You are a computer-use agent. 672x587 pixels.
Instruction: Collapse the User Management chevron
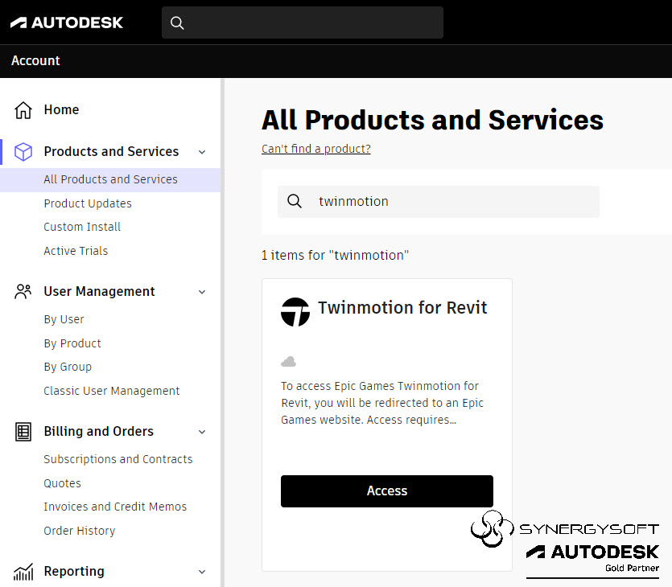[x=202, y=292]
